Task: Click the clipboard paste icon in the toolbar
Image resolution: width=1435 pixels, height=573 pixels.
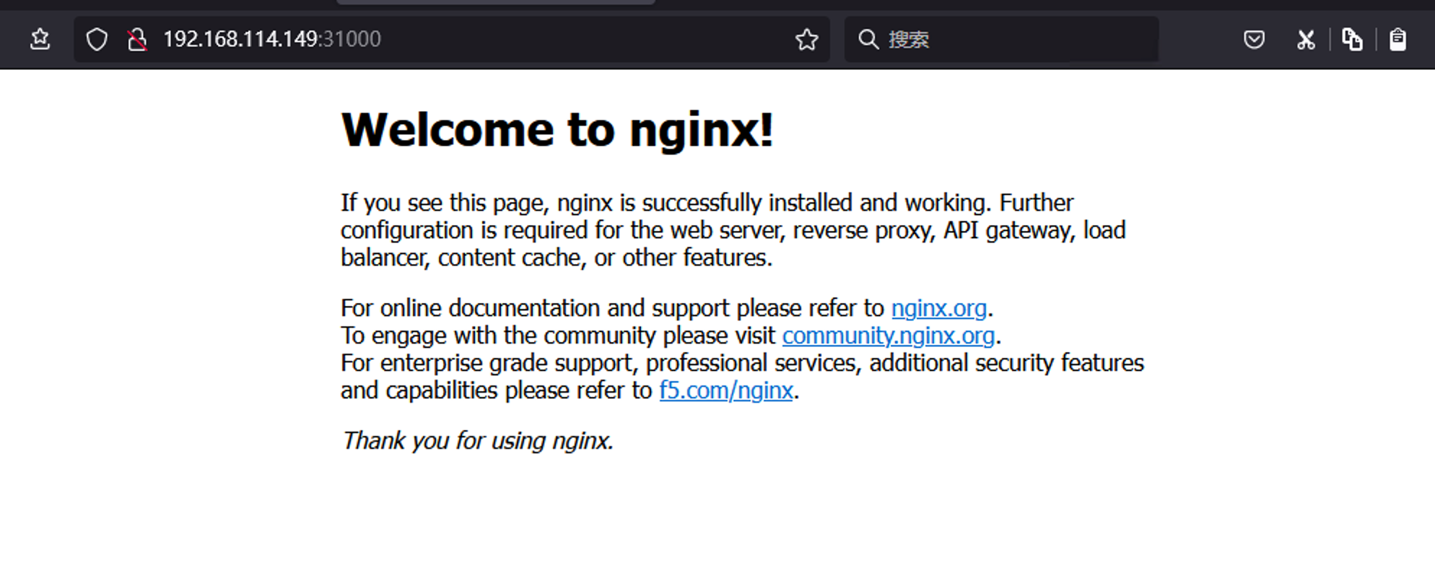Action: [x=1397, y=39]
